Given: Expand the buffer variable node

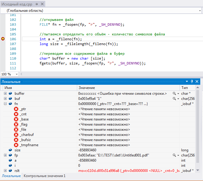Looking at the screenshot, I should 5,94.
